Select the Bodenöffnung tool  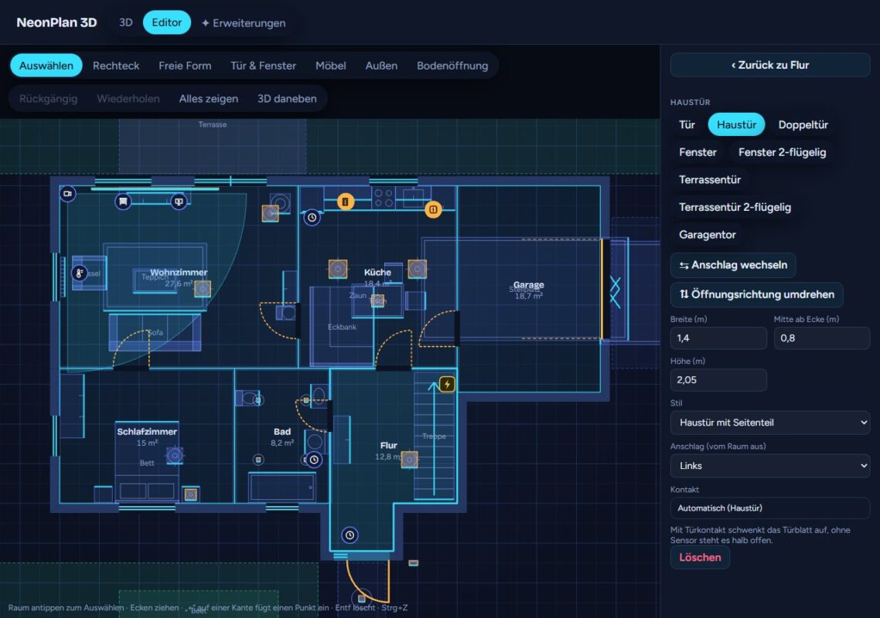(452, 66)
